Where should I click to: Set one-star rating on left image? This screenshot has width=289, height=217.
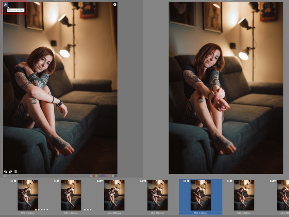coord(7,176)
